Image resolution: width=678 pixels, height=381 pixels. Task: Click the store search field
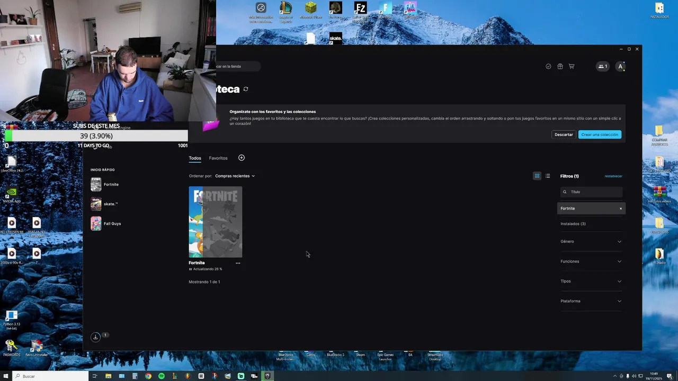(x=238, y=66)
